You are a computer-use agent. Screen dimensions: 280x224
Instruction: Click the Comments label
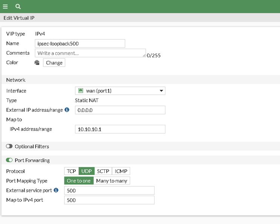click(x=18, y=53)
